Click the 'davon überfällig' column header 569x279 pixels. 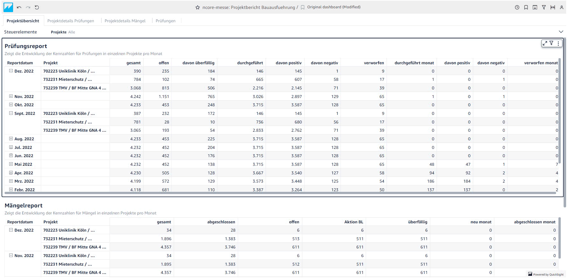point(198,63)
